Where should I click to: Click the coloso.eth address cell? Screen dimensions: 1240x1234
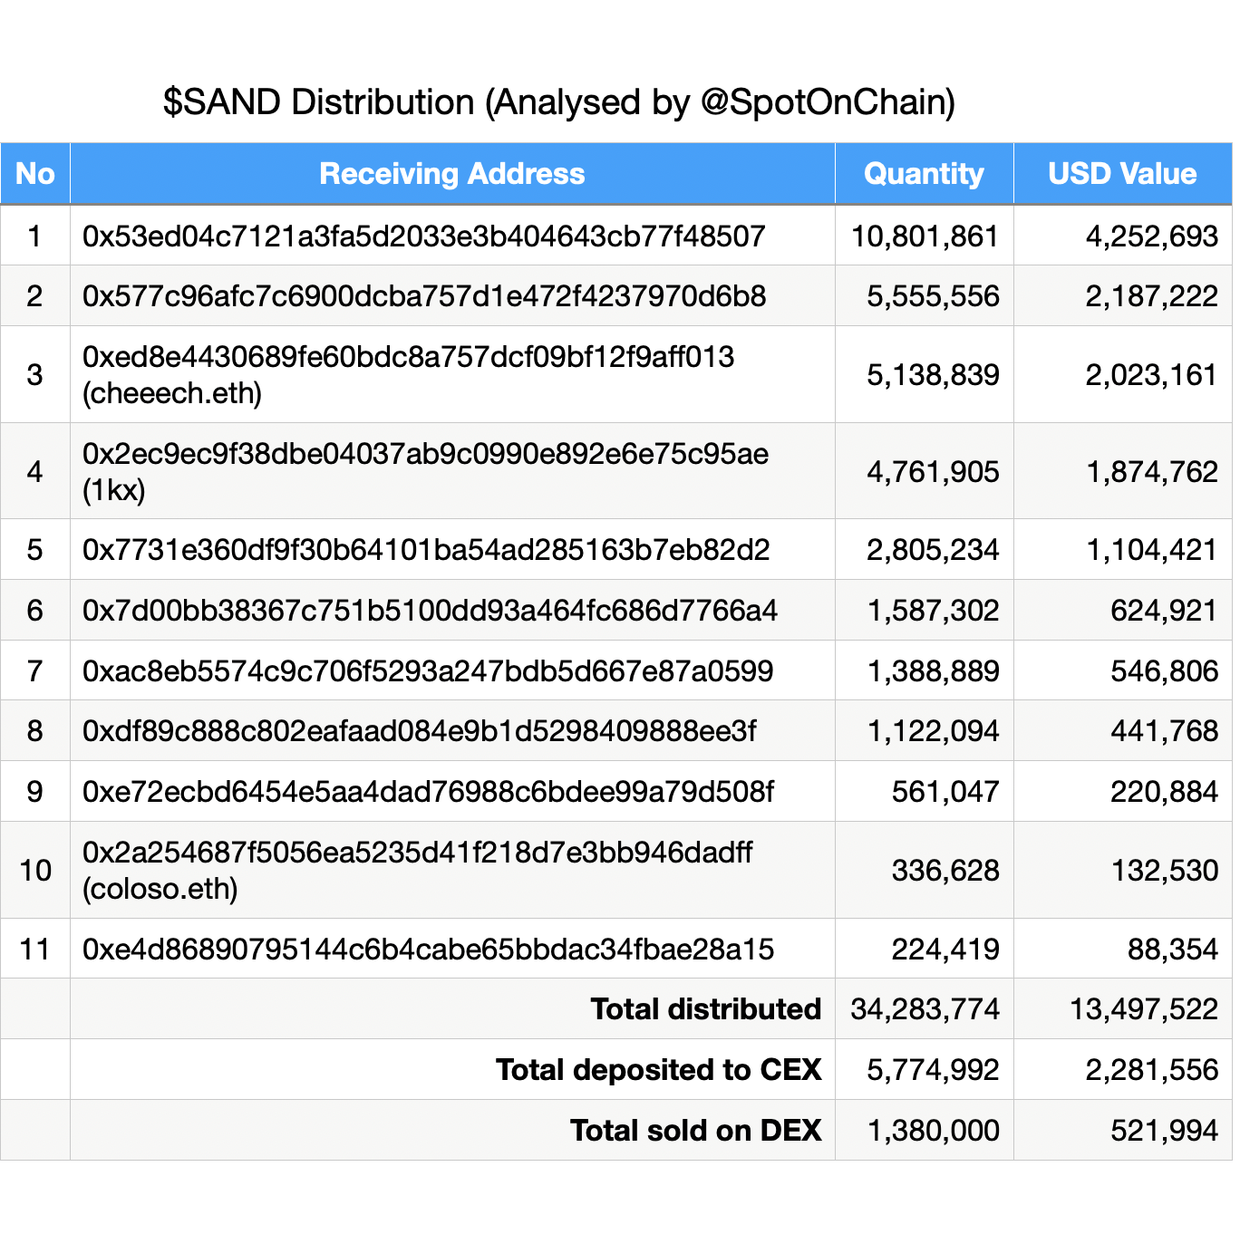pyautogui.click(x=417, y=870)
